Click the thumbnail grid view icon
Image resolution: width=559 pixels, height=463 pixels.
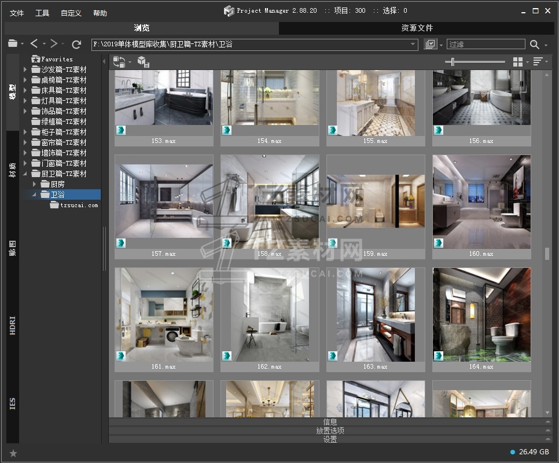click(x=517, y=62)
